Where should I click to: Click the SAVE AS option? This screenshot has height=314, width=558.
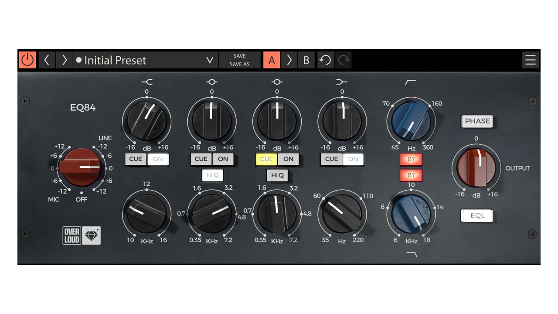pos(239,65)
